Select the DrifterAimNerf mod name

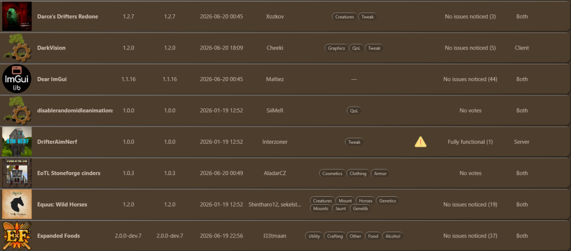click(57, 142)
